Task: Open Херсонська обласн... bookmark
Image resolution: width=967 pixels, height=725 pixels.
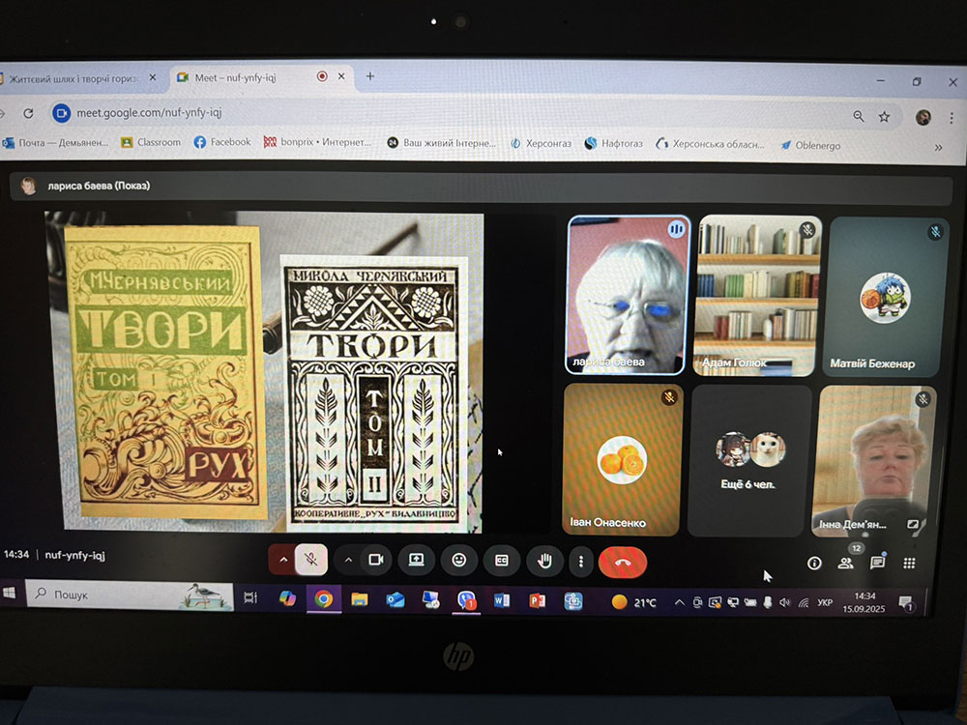Action: (x=710, y=144)
